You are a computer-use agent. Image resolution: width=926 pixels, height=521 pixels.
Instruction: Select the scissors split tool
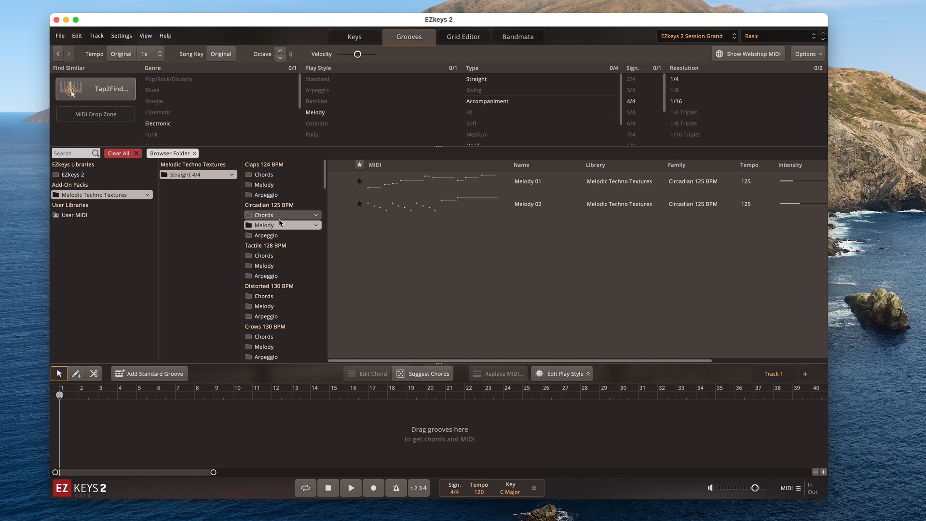[94, 373]
